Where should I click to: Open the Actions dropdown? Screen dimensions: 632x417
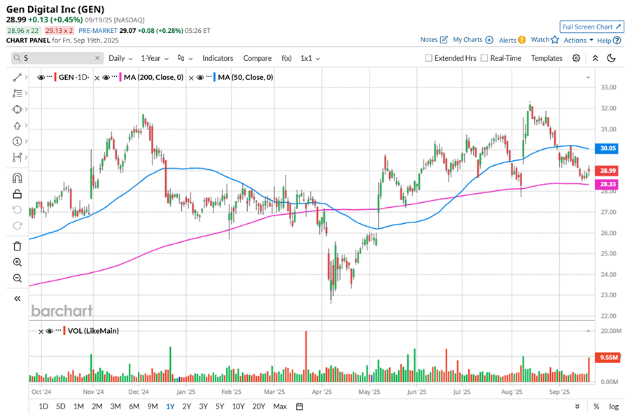578,41
